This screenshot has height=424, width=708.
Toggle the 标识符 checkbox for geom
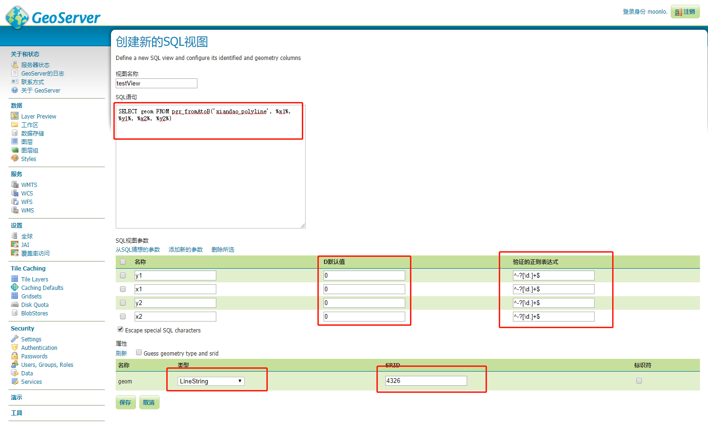639,381
